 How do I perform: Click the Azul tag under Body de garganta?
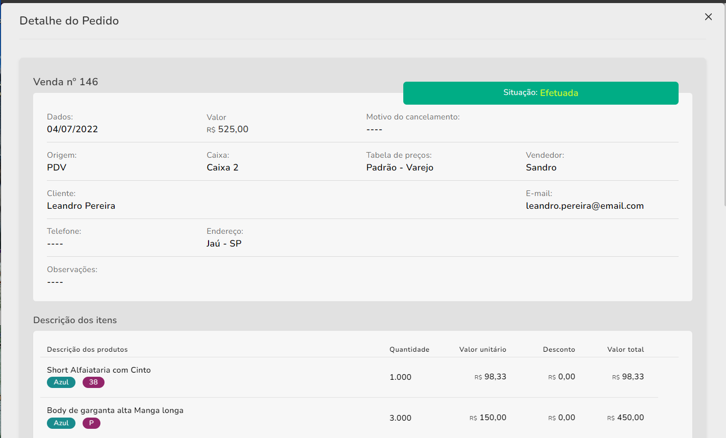point(61,423)
